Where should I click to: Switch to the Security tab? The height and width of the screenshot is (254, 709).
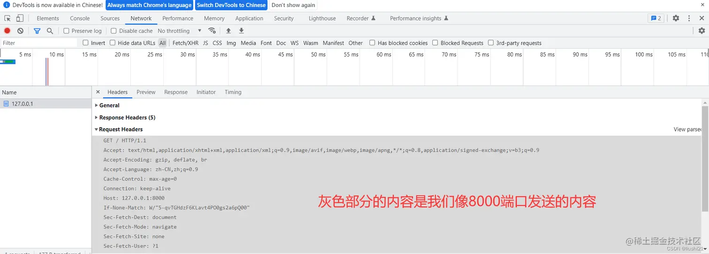[x=284, y=18]
